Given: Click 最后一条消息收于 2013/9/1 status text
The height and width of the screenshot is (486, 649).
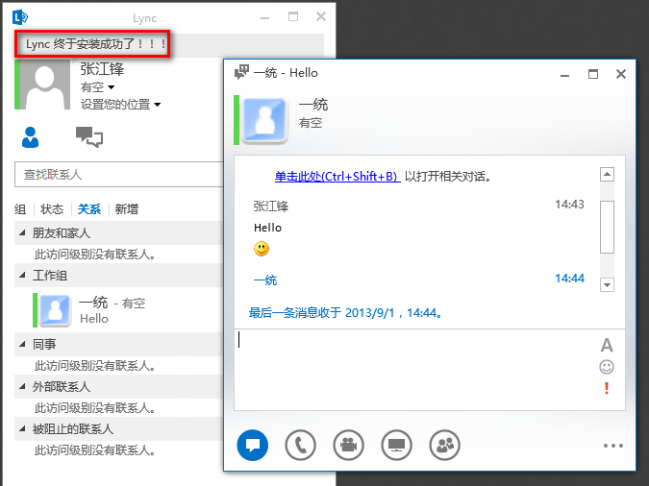Looking at the screenshot, I should tap(346, 313).
